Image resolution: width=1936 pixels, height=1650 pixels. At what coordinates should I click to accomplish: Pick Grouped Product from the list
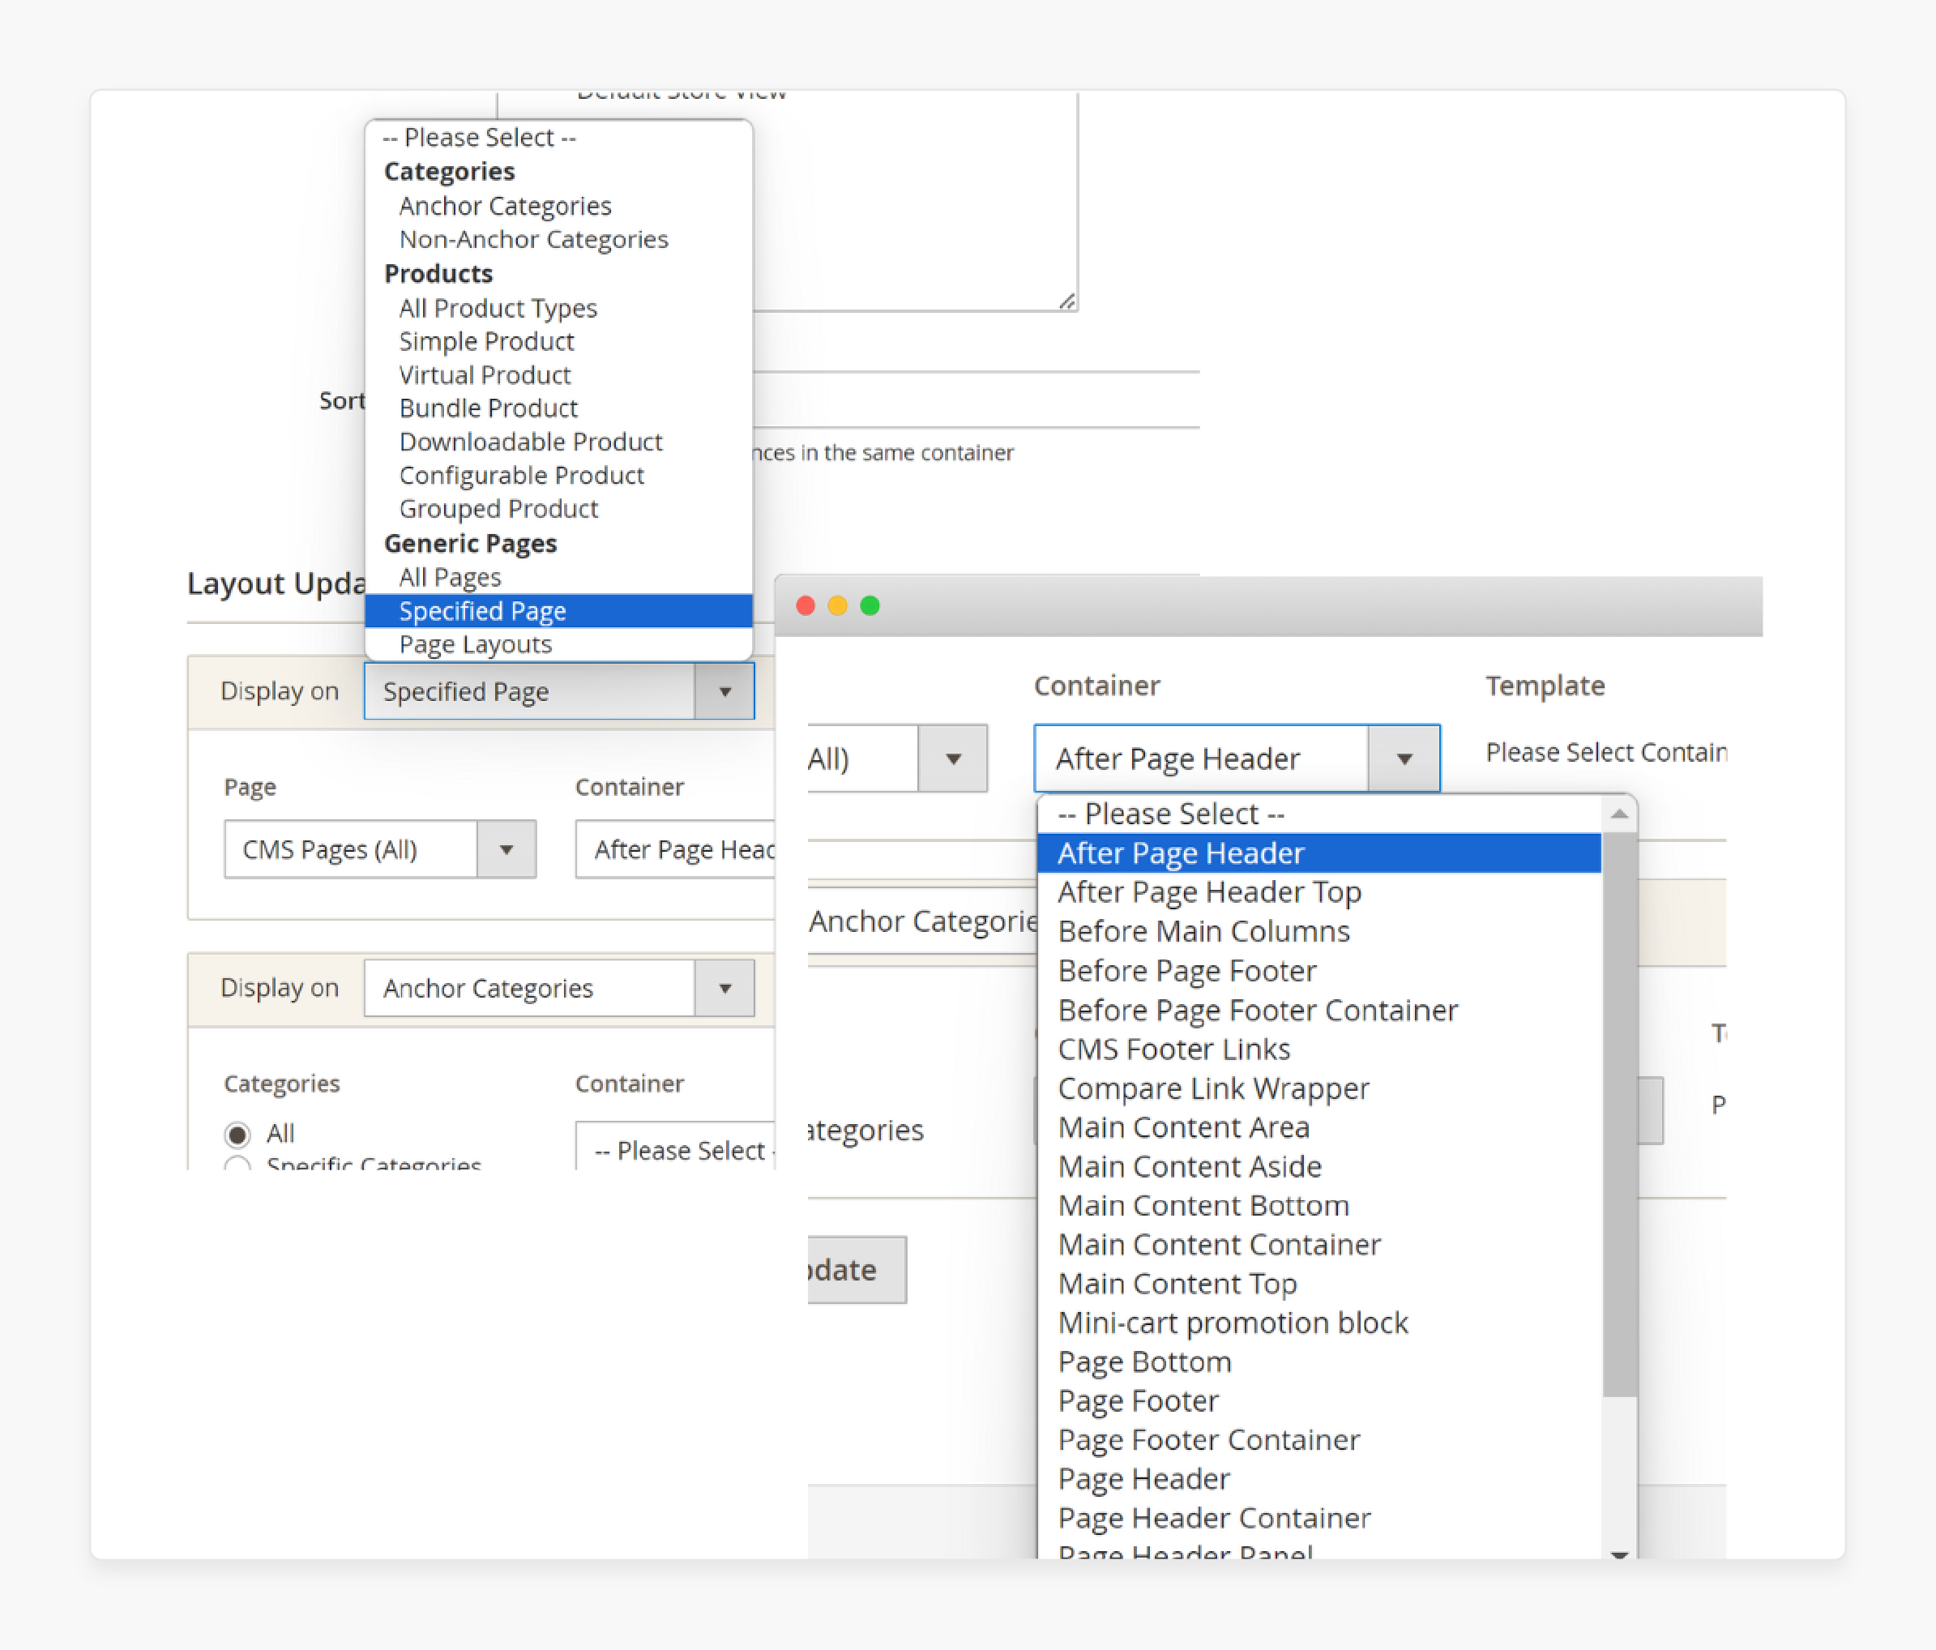558,508
